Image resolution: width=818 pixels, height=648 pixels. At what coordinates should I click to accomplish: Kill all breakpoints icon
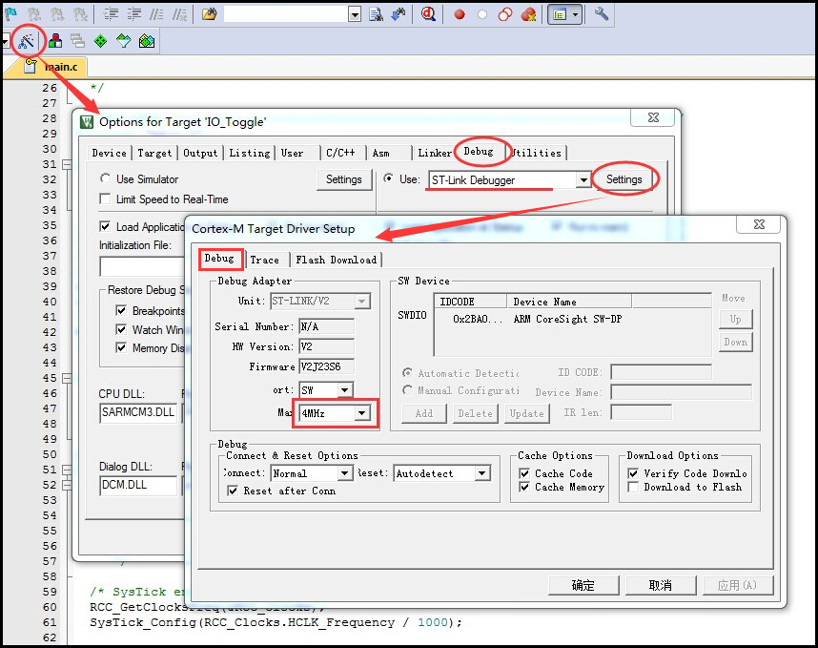(528, 14)
